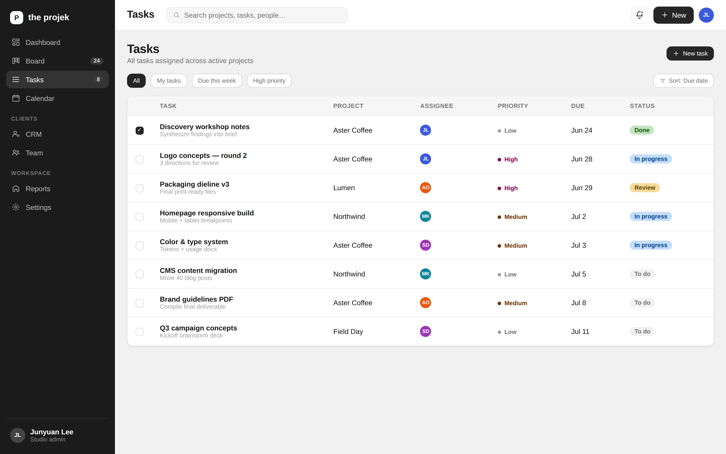Click the Calendar icon in sidebar
The height and width of the screenshot is (454, 726).
16,98
